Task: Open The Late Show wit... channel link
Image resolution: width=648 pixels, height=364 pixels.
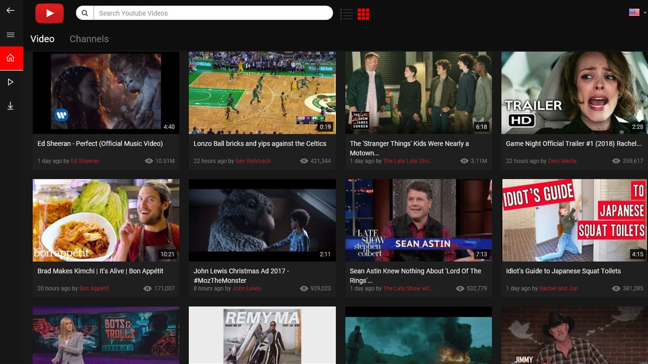Action: (x=409, y=289)
